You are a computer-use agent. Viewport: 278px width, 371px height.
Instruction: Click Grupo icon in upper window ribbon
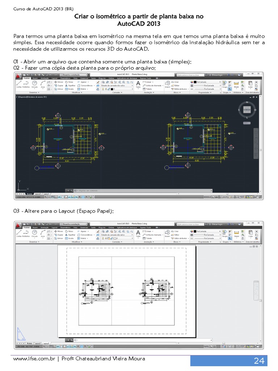point(224,84)
